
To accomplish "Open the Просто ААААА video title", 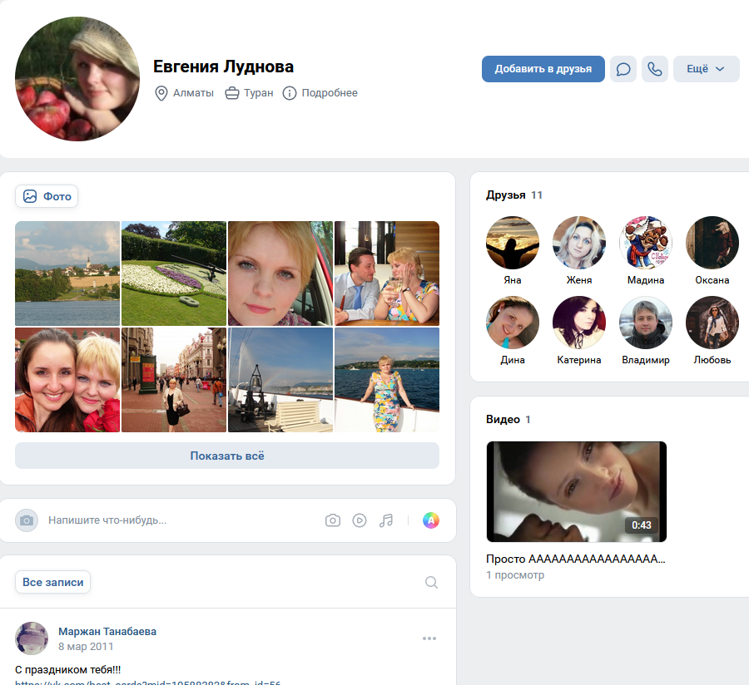I will click(576, 559).
